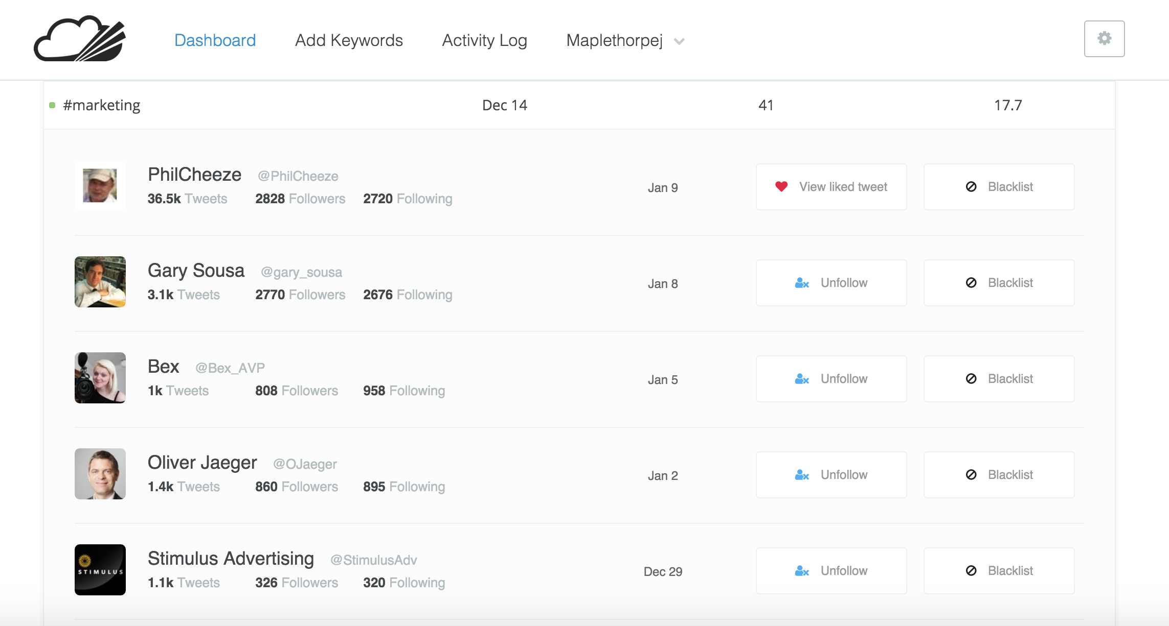Click blacklist ban icon for PhilCheeze
The height and width of the screenshot is (626, 1169).
click(971, 187)
